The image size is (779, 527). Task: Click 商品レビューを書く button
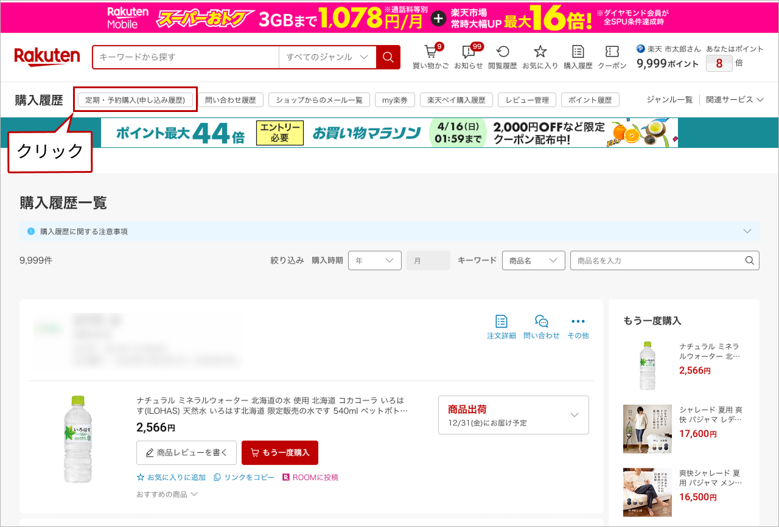coord(186,453)
